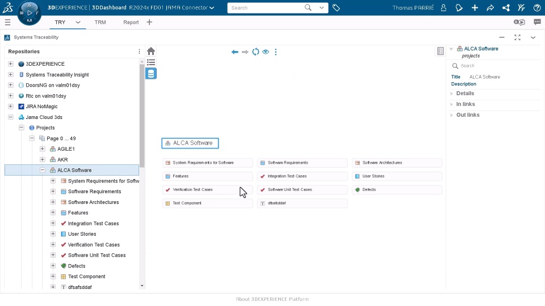This screenshot has height=306, width=545.
Task: Switch to the TRY tab
Action: point(60,22)
